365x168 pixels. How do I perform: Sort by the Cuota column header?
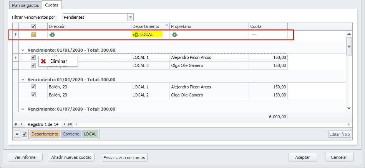(x=268, y=26)
